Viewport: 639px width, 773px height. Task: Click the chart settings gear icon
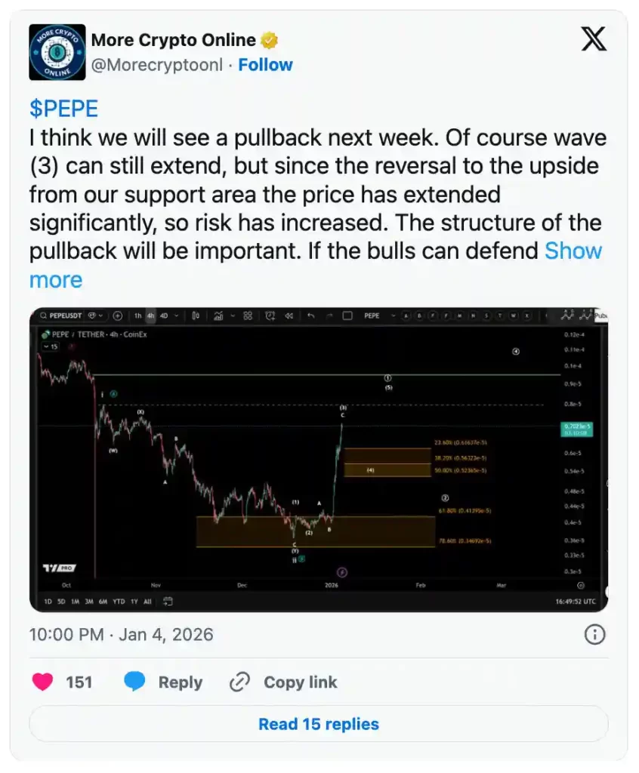[x=580, y=585]
